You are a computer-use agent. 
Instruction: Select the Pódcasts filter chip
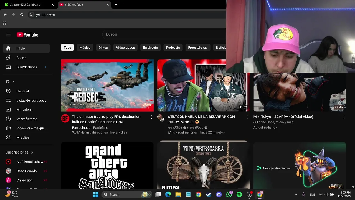pyautogui.click(x=173, y=47)
